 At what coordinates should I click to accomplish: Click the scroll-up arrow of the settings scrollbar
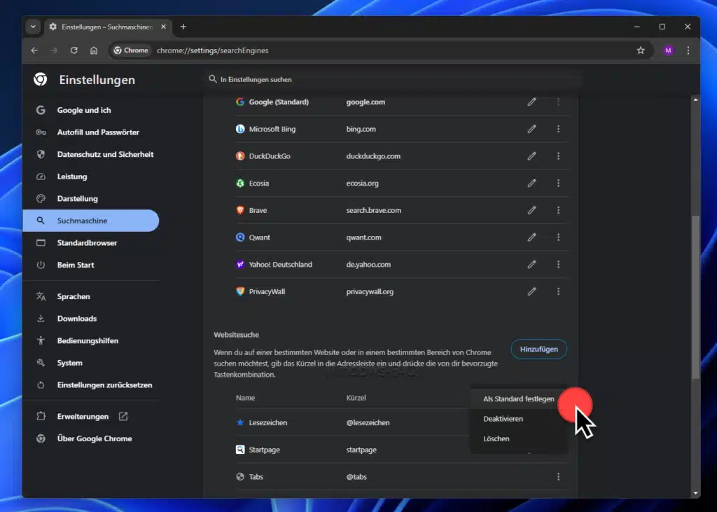696,99
